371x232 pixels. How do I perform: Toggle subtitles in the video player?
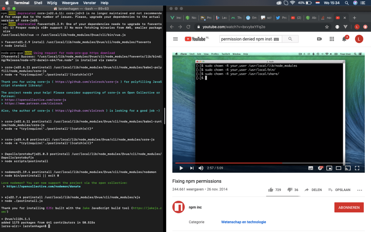pos(310,168)
